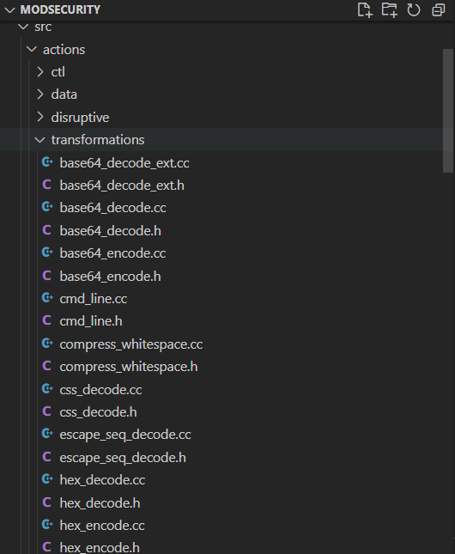Expand the data folder chevron
The image size is (455, 554).
click(40, 94)
